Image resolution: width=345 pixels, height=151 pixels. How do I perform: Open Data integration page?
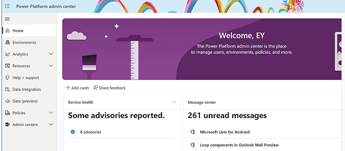(x=29, y=89)
